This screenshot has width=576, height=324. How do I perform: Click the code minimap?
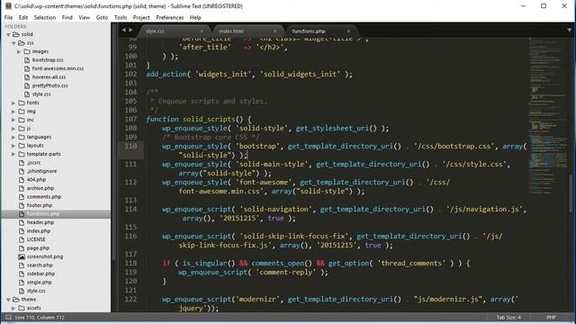pos(547,116)
